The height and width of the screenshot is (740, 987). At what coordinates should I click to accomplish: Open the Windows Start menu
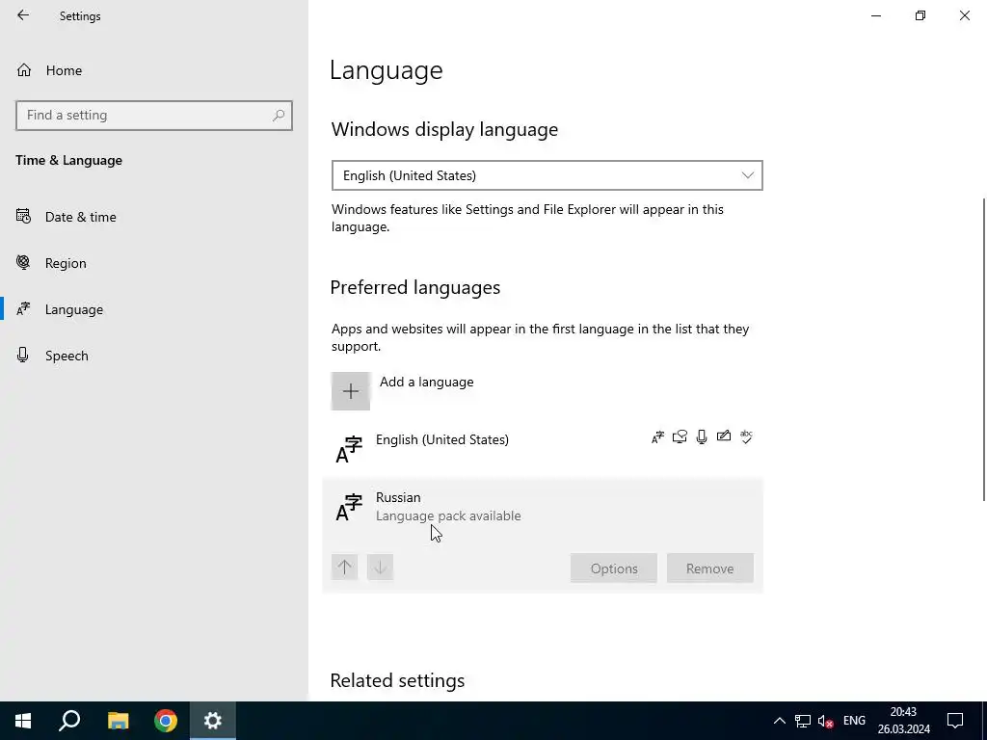[23, 721]
